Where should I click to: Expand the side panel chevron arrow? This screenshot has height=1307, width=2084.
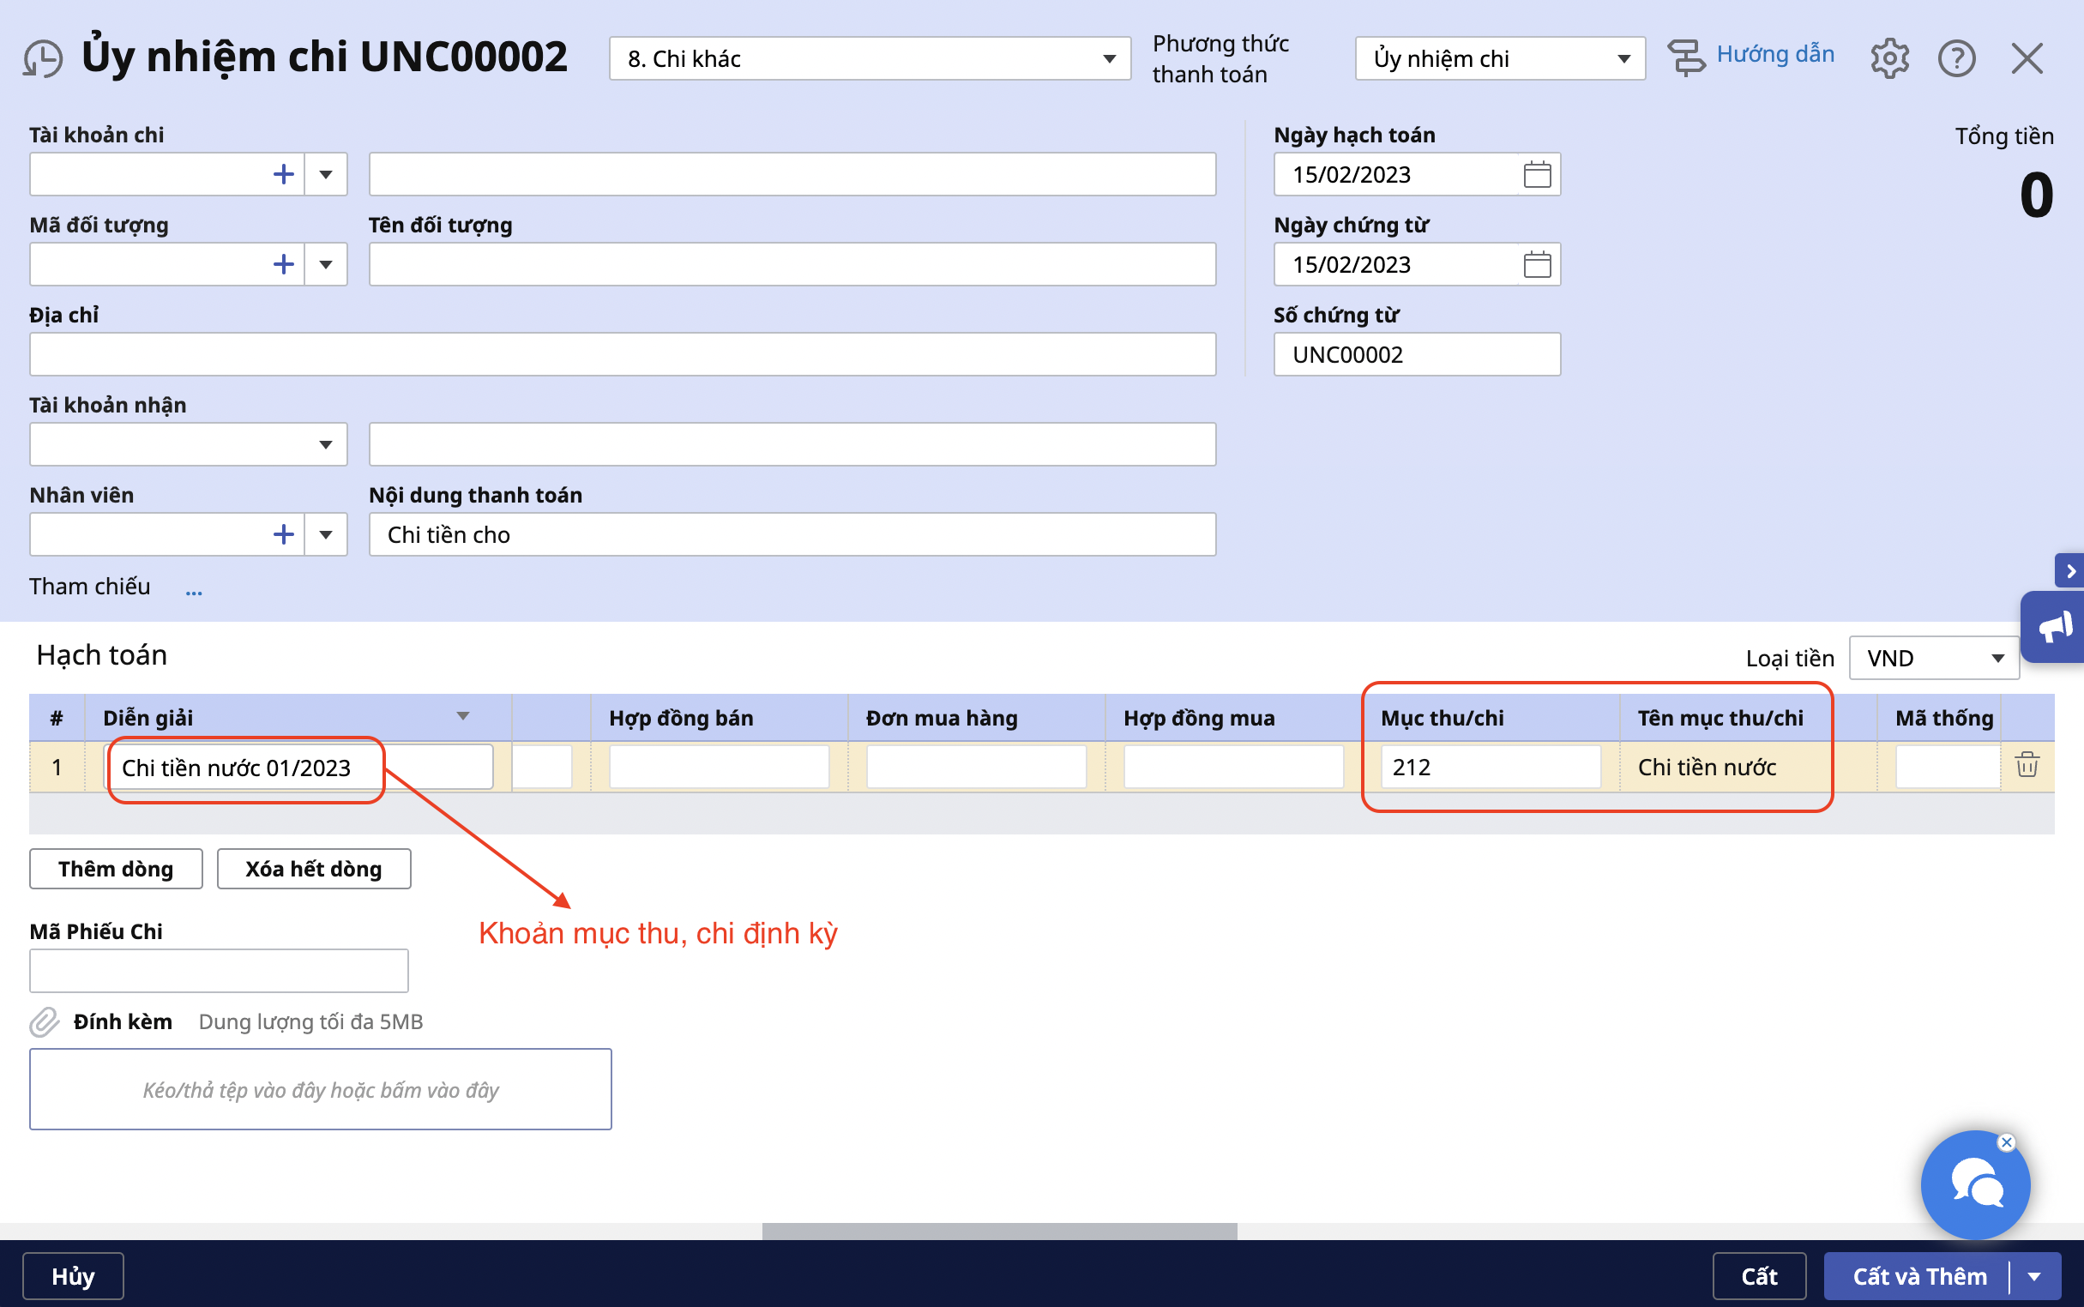(x=2069, y=570)
